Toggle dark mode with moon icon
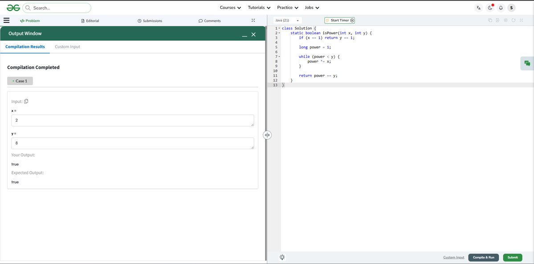534x264 pixels. [x=490, y=8]
